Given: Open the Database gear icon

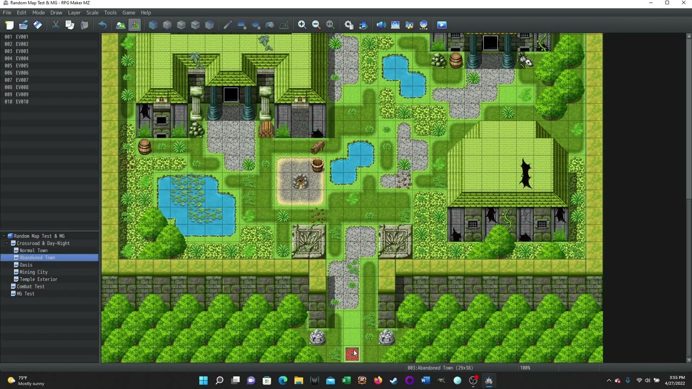Looking at the screenshot, I should click(x=349, y=25).
